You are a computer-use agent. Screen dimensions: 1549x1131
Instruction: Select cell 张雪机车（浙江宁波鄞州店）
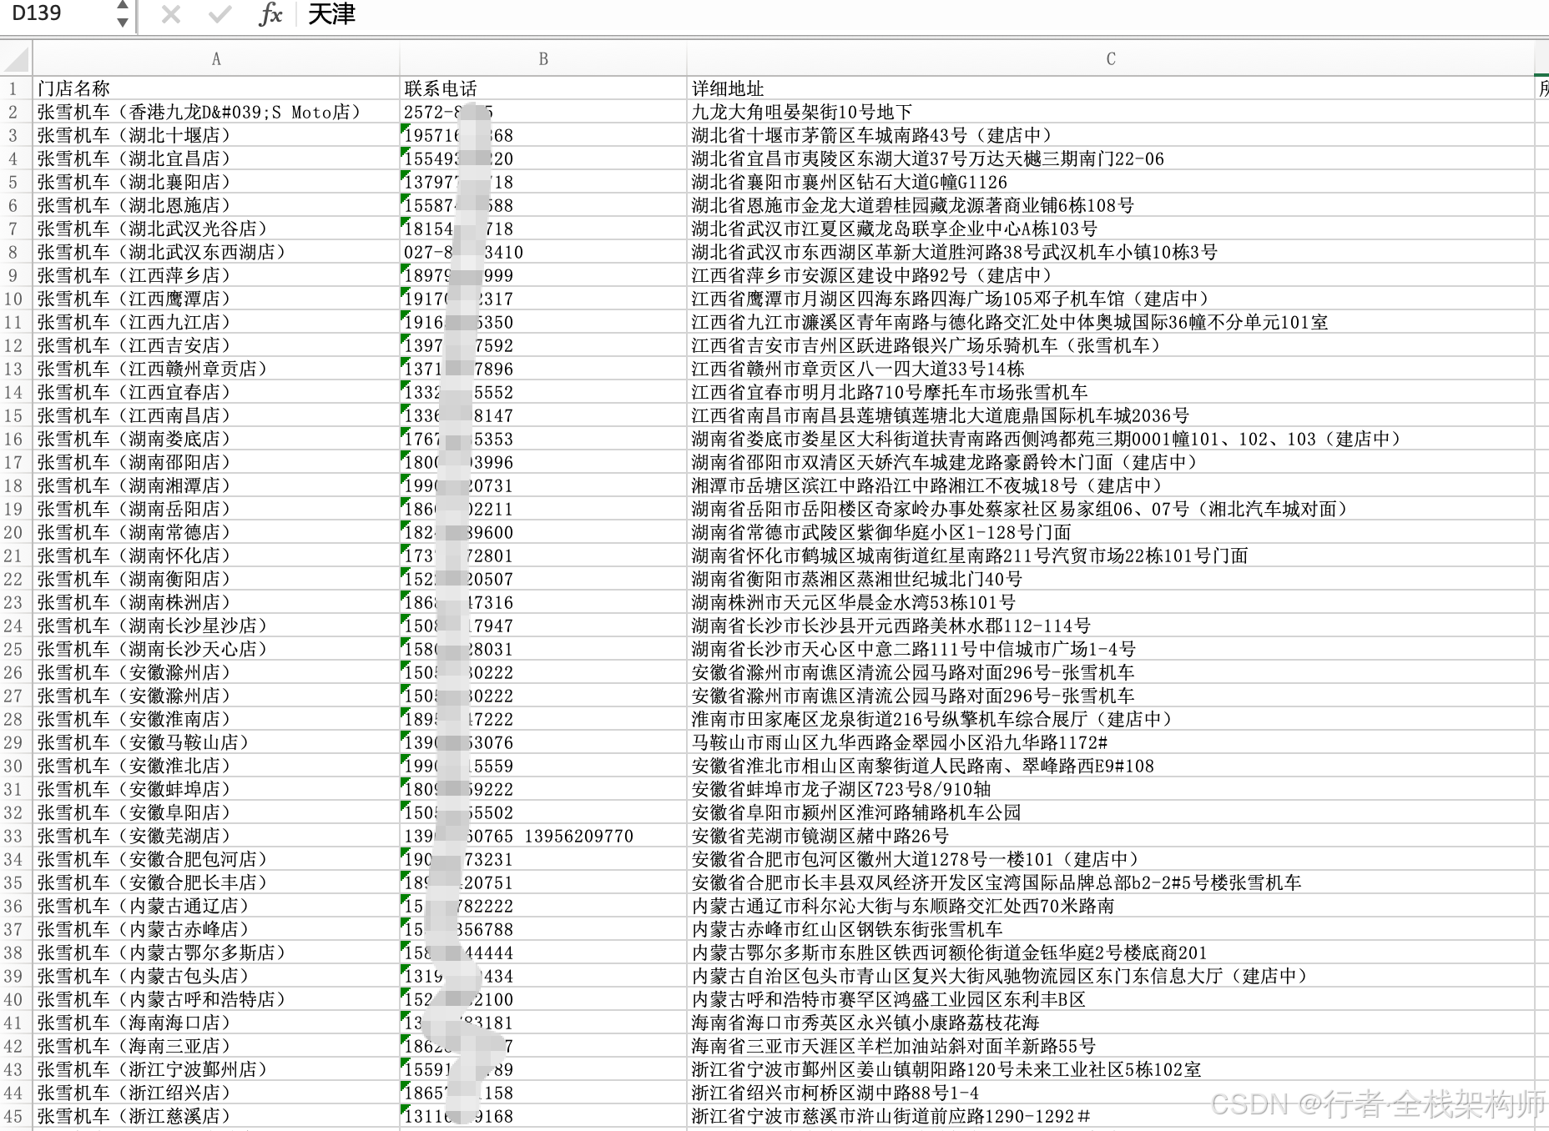[x=216, y=1069]
